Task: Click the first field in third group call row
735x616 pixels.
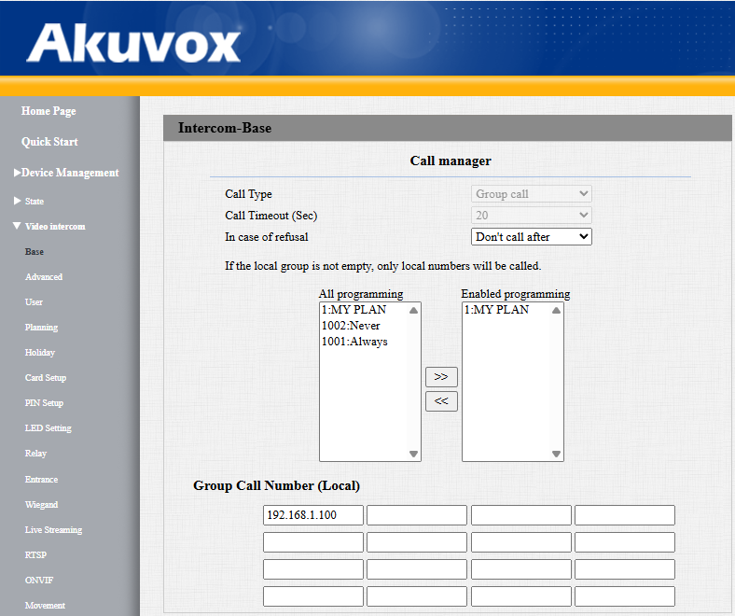Action: coord(313,569)
